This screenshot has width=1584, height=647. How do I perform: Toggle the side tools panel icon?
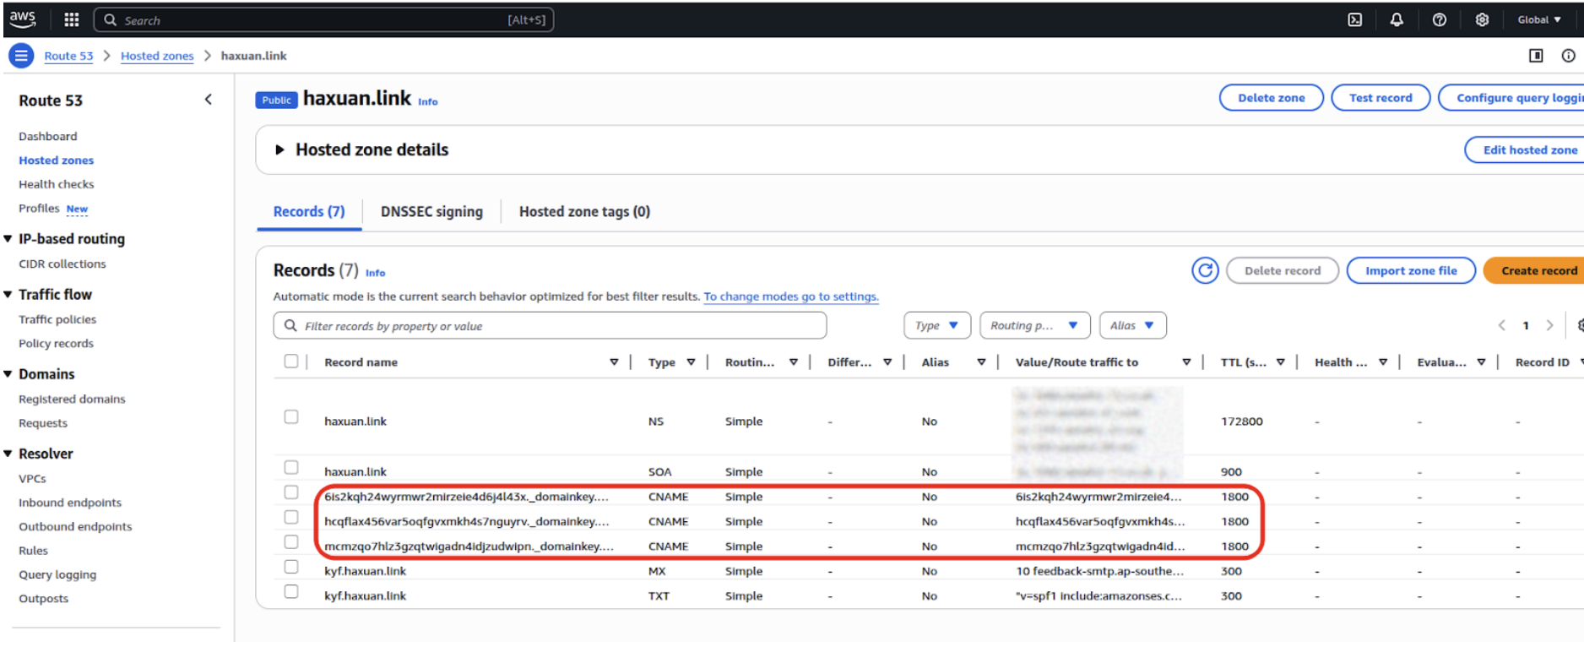tap(1536, 56)
